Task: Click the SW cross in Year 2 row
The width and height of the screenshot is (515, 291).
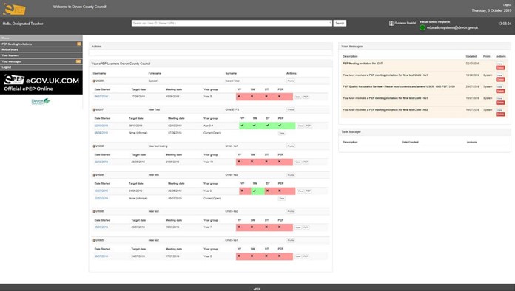Action: (x=252, y=256)
